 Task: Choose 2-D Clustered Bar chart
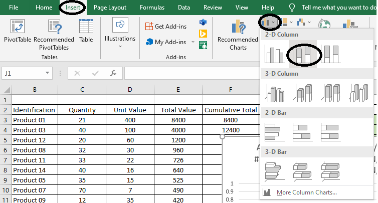pos(275,132)
